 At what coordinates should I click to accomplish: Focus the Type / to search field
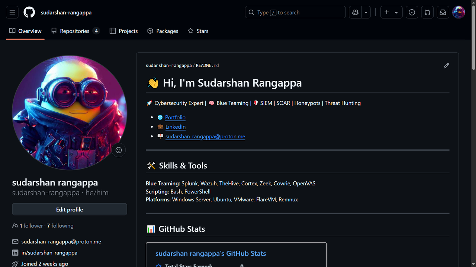point(295,12)
